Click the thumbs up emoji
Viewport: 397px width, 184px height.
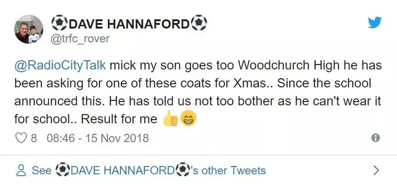pyautogui.click(x=170, y=120)
